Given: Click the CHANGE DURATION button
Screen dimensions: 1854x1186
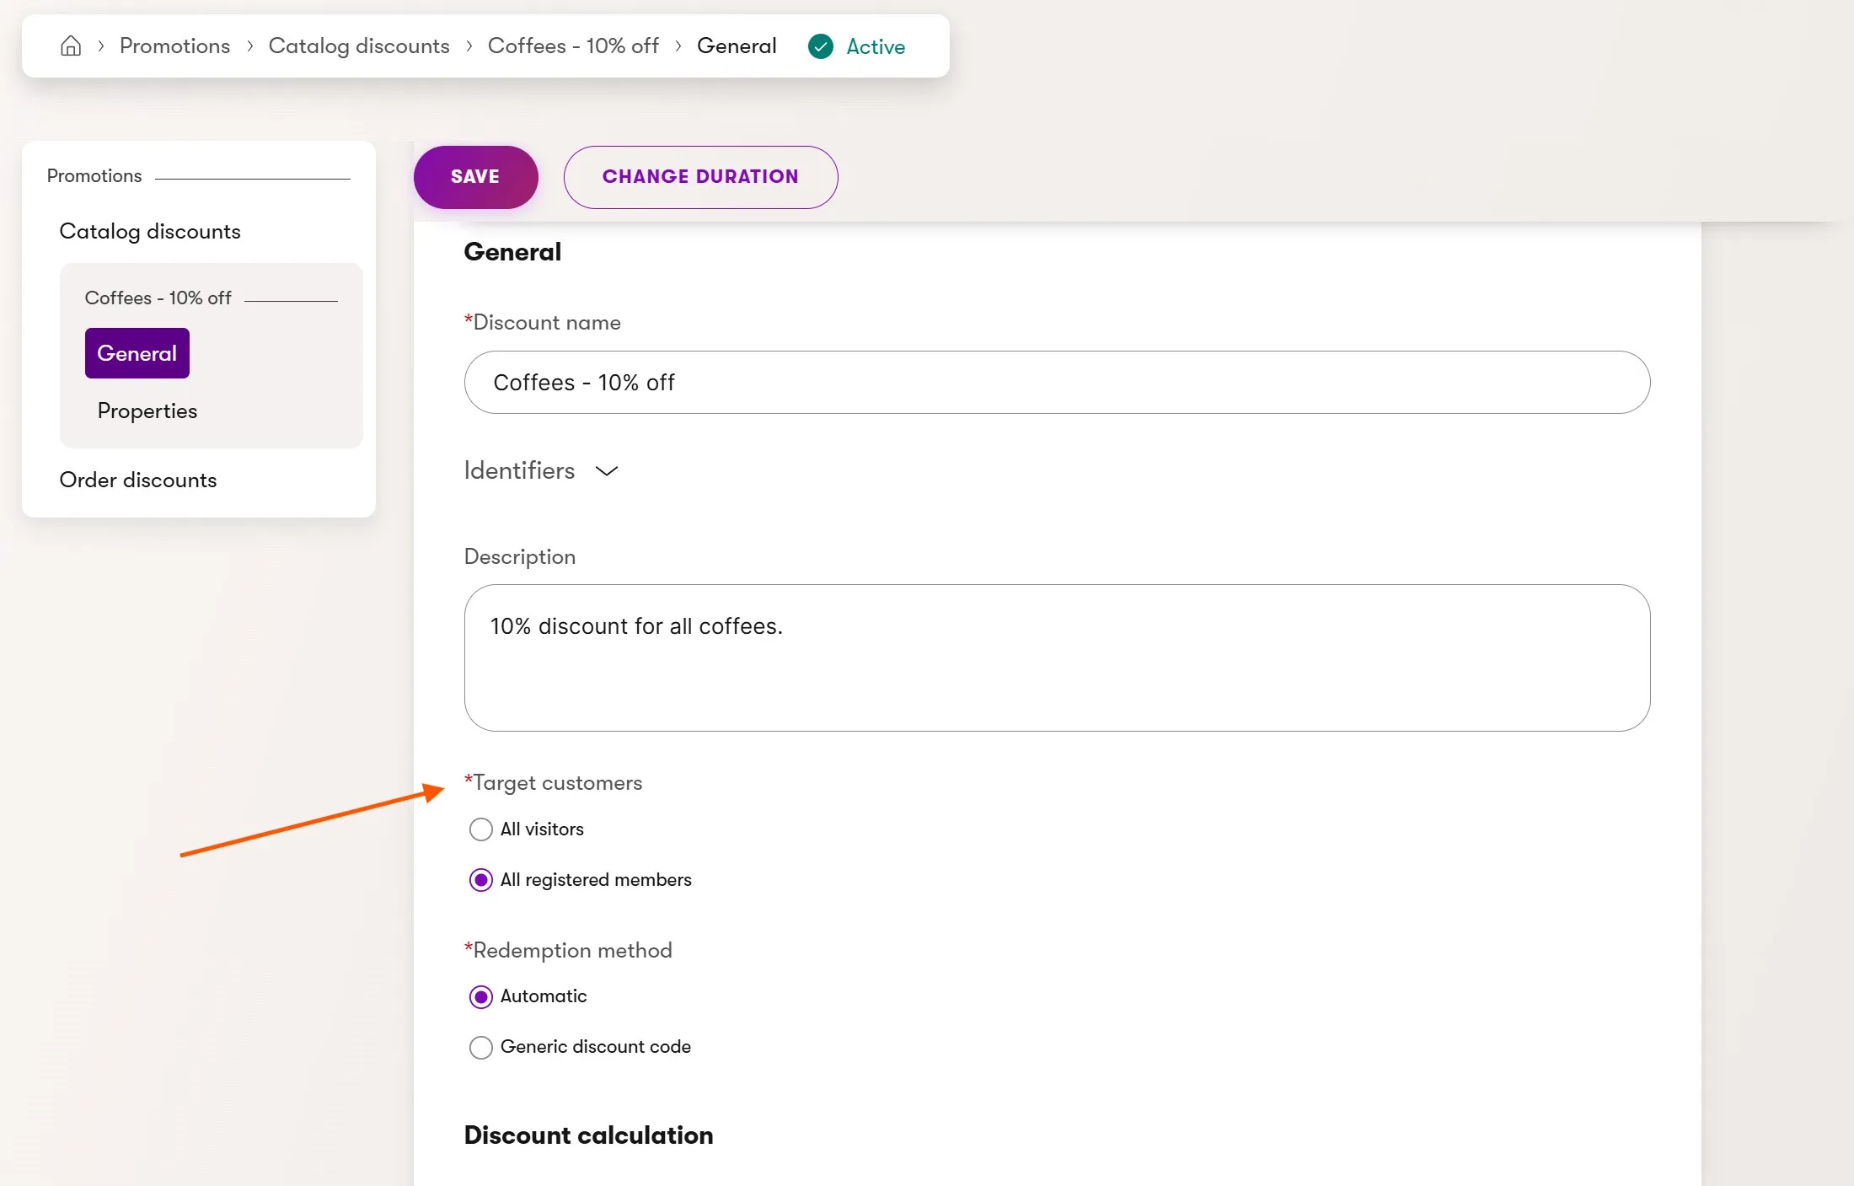Looking at the screenshot, I should pyautogui.click(x=700, y=177).
